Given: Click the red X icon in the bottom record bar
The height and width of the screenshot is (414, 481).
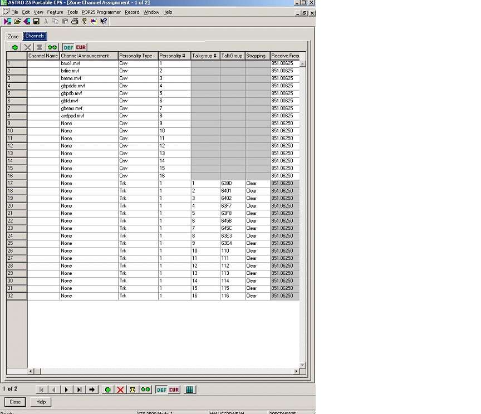Looking at the screenshot, I should [x=120, y=390].
